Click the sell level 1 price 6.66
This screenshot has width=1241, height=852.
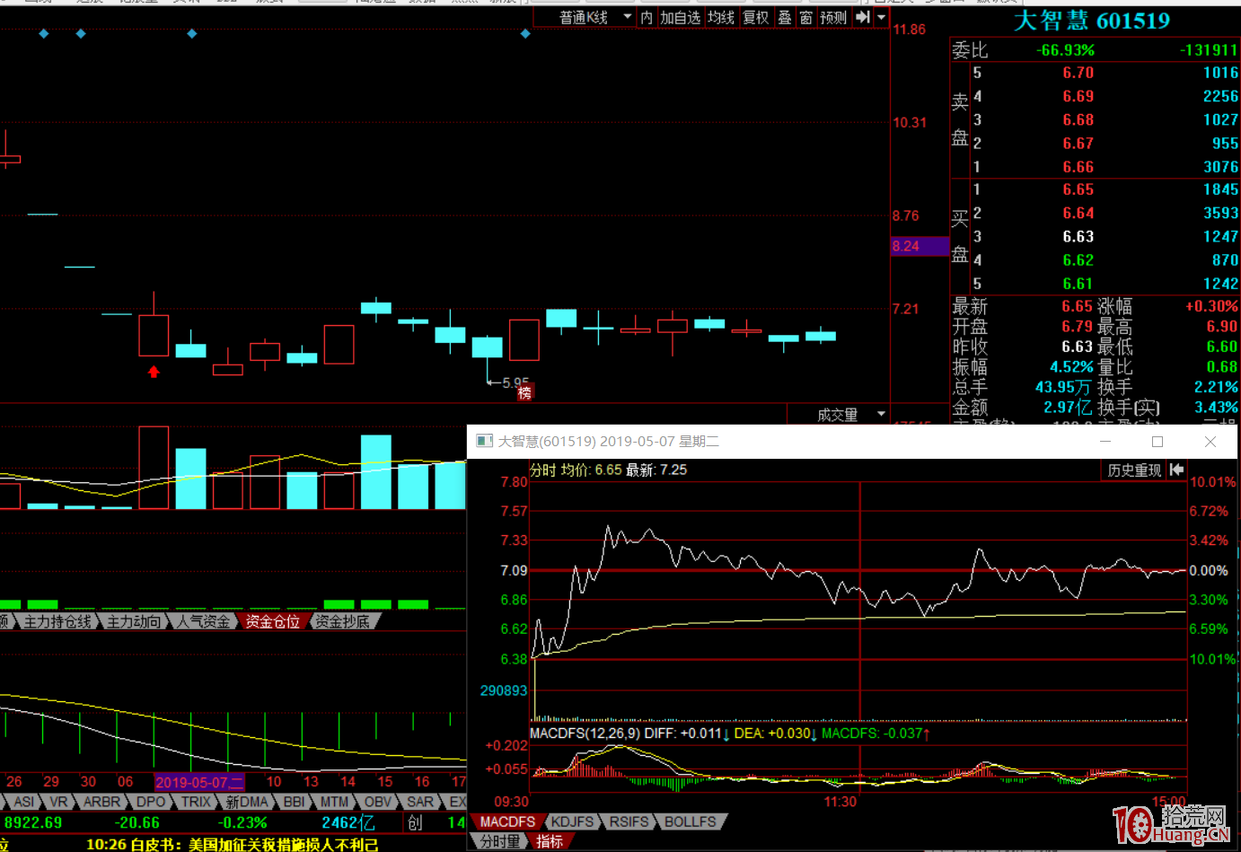tap(1078, 167)
